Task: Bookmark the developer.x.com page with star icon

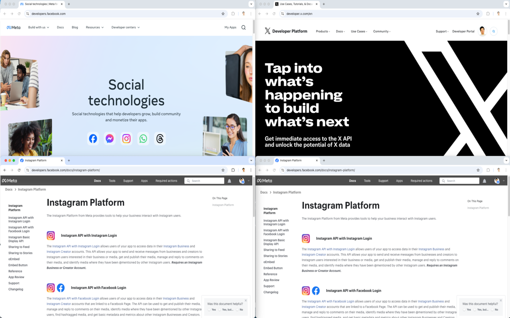Action: point(478,14)
